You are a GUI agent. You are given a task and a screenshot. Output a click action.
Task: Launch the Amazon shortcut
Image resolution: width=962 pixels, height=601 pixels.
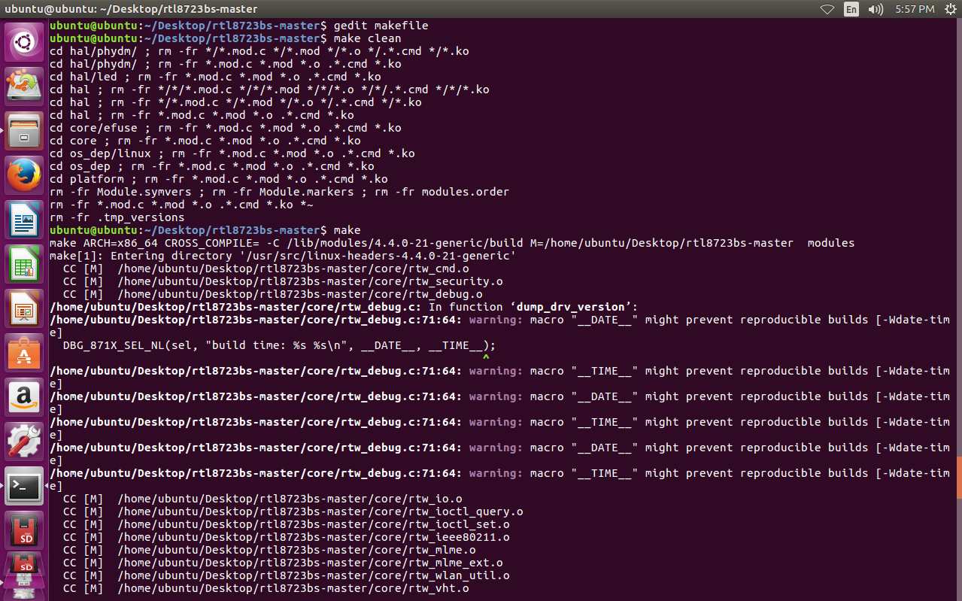coord(25,397)
